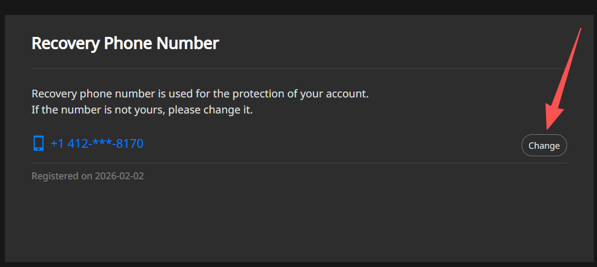Click the 412 area code
The height and width of the screenshot is (267, 597).
(77, 143)
